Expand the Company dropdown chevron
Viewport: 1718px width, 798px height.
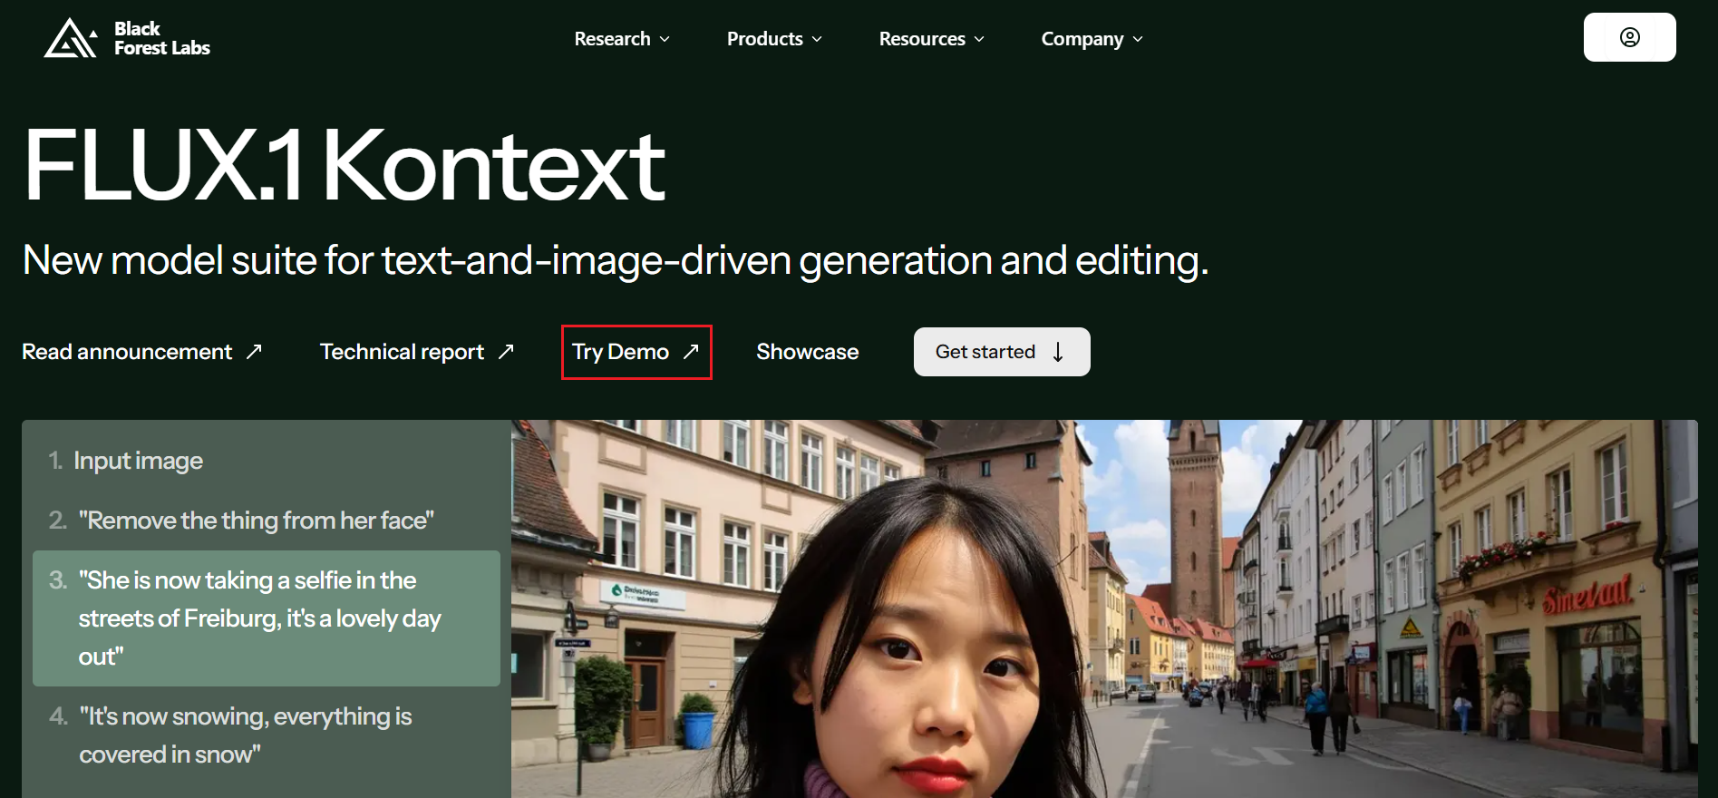[x=1138, y=40]
